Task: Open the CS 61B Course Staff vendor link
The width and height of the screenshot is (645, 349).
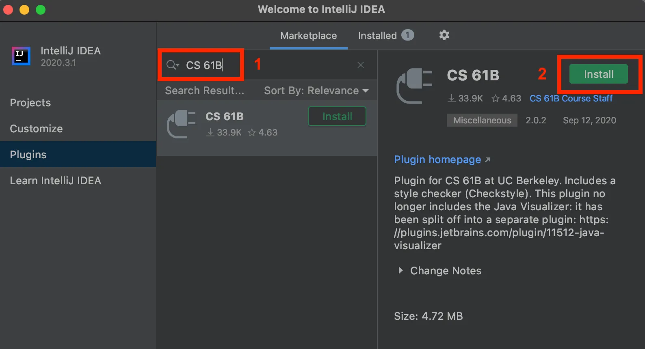Action: pyautogui.click(x=571, y=99)
